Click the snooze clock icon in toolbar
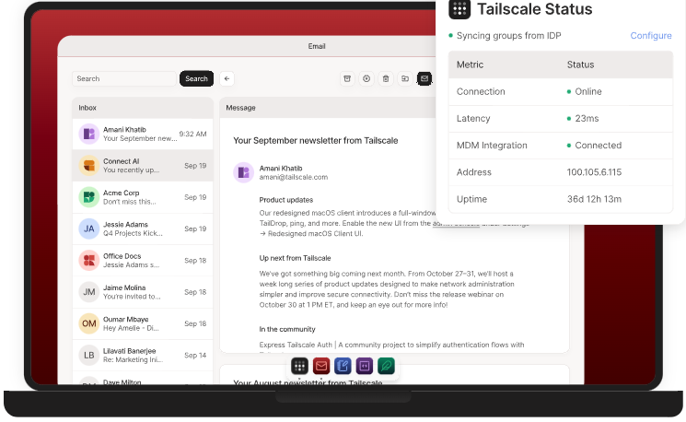 [x=366, y=79]
